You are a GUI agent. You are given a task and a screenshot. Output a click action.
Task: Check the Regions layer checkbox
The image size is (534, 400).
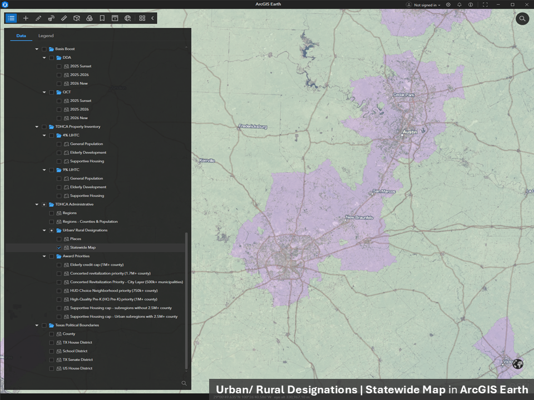[51, 213]
